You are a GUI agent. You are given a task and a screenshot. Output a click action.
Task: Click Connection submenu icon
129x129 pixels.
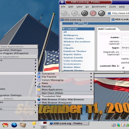pos(39,74)
